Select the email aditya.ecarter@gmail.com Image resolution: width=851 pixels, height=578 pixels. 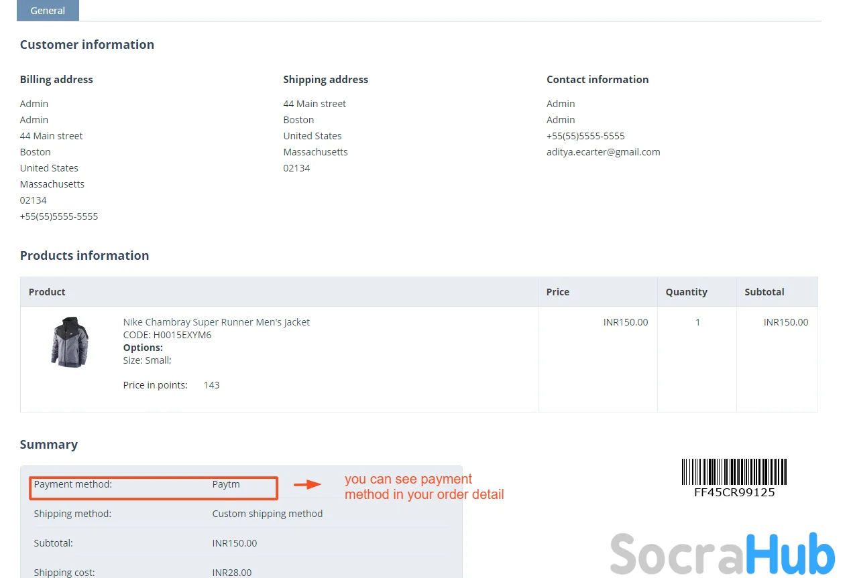coord(603,152)
